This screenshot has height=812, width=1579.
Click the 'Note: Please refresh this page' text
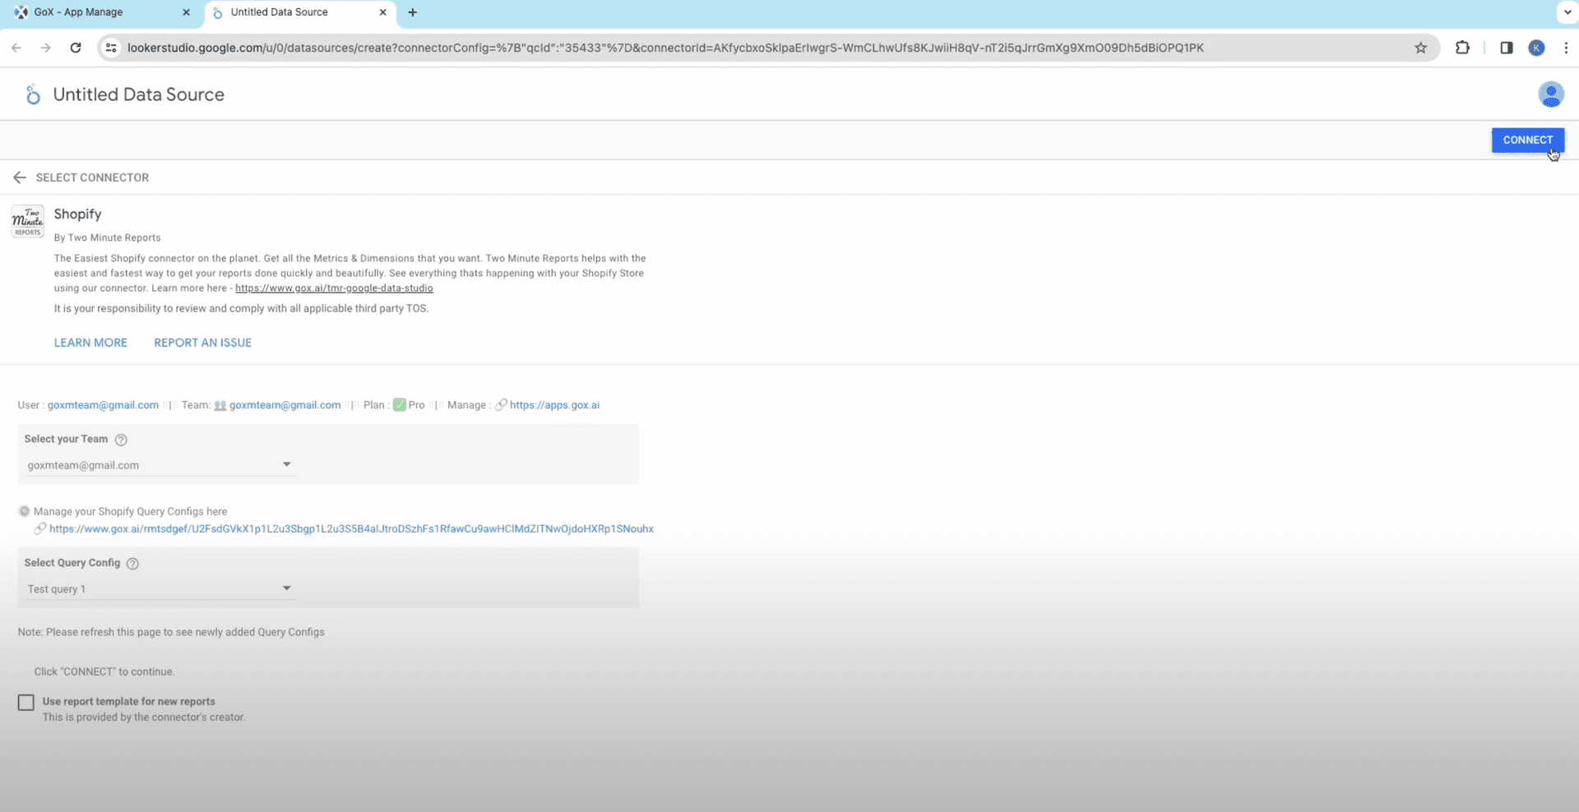click(171, 632)
